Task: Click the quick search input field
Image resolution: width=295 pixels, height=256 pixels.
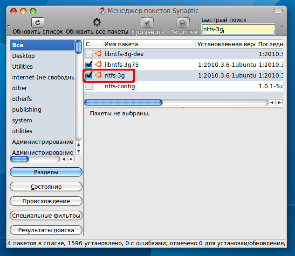Action: point(238,29)
